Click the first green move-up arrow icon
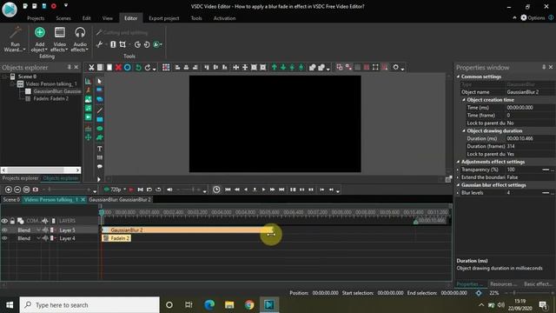The width and height of the screenshot is (556, 313). pyautogui.click(x=275, y=68)
